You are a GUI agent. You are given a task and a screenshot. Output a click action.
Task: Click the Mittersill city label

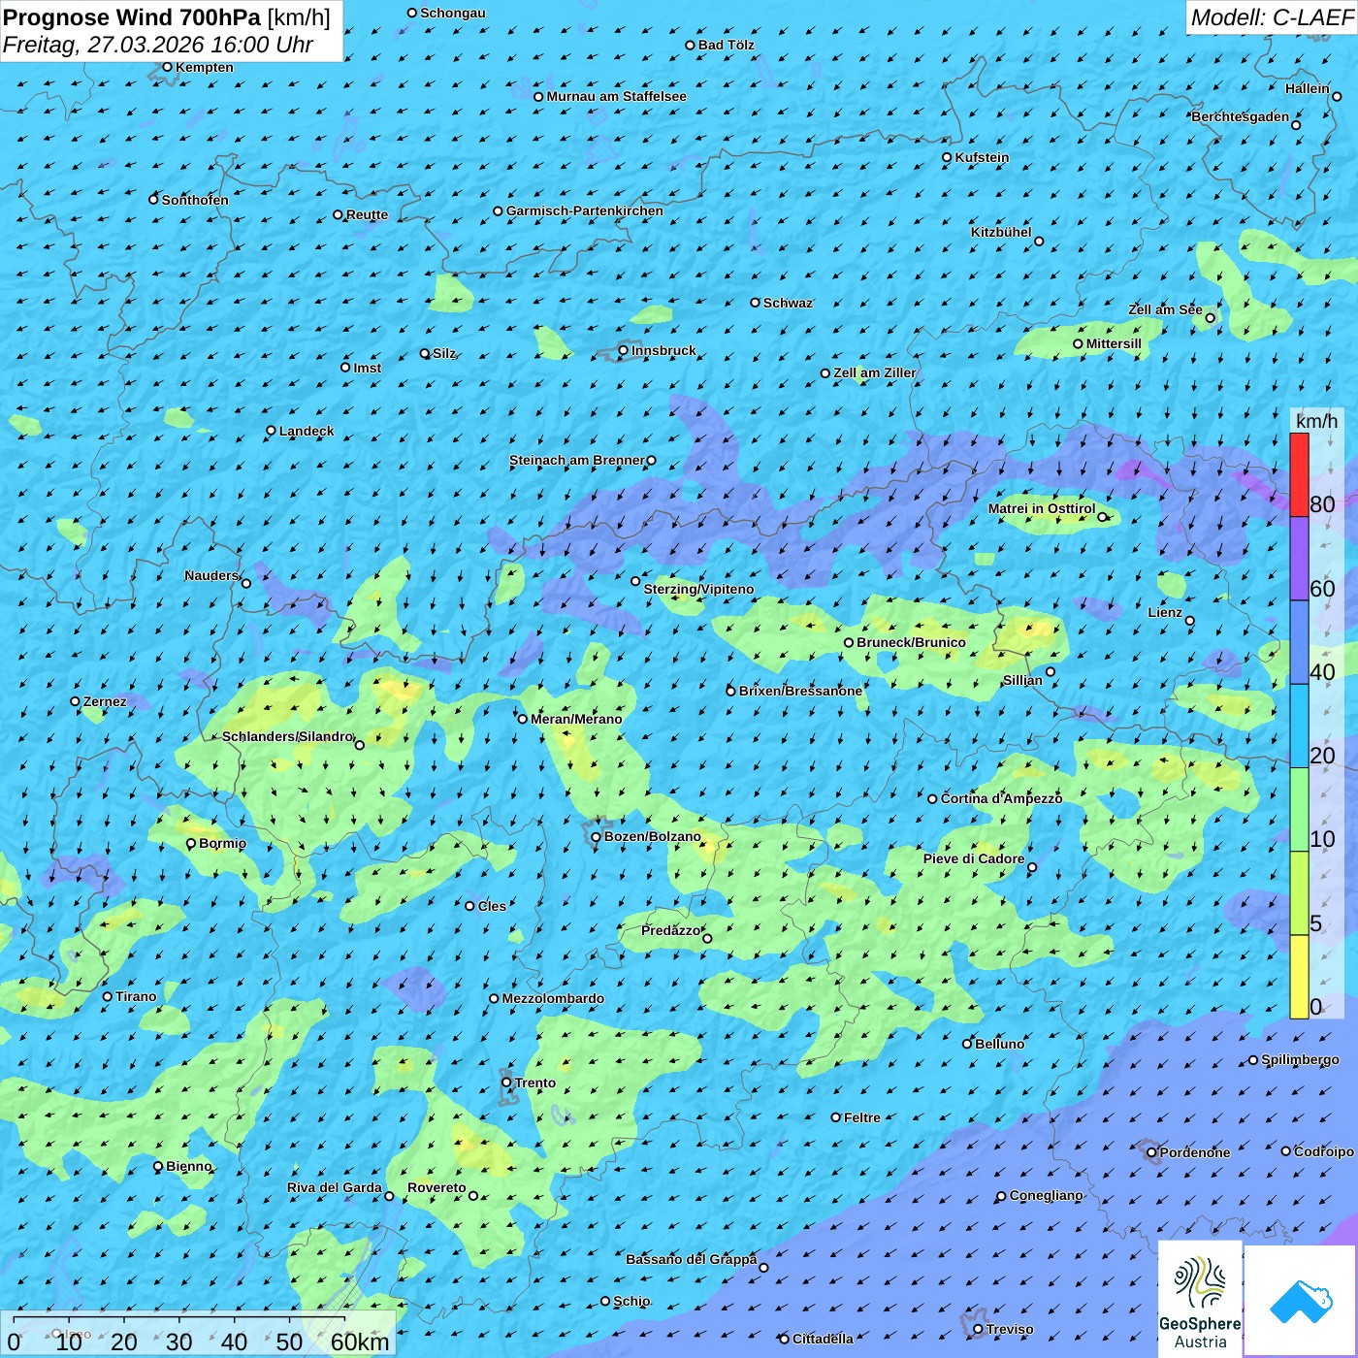click(x=1114, y=343)
